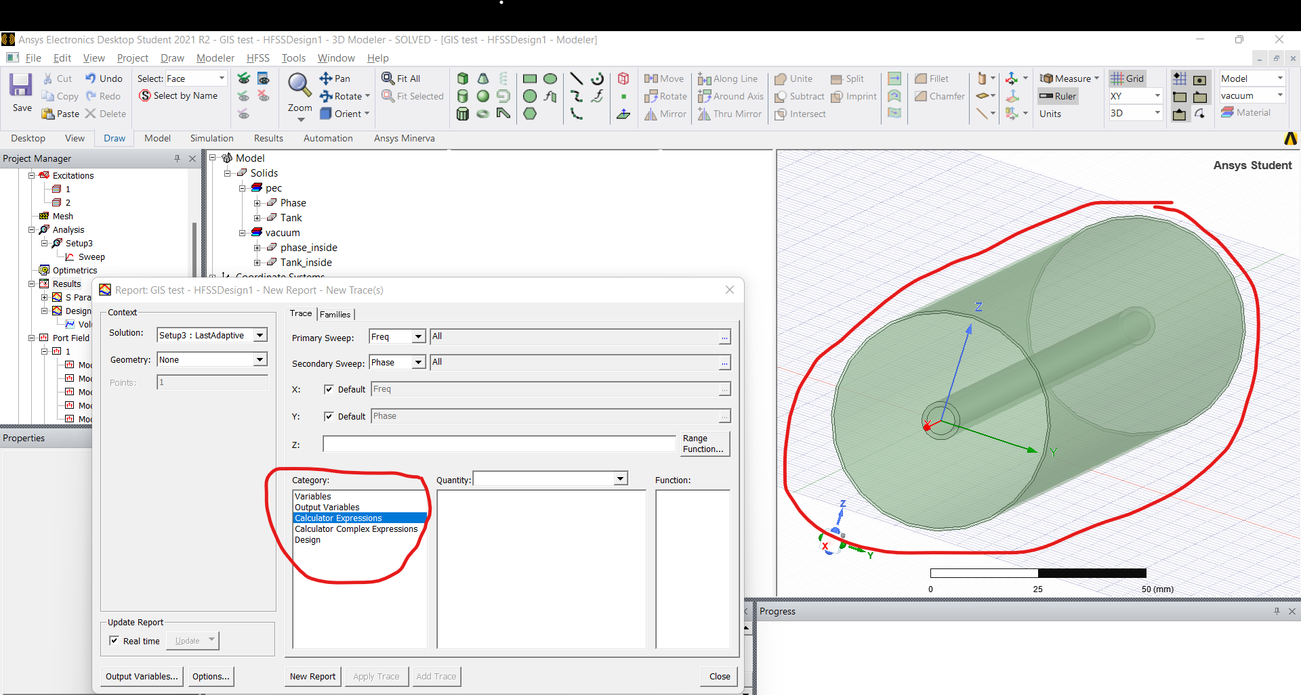This screenshot has height=695, width=1301.
Task: Click the Primary Sweep ellipsis button
Action: pyautogui.click(x=724, y=337)
